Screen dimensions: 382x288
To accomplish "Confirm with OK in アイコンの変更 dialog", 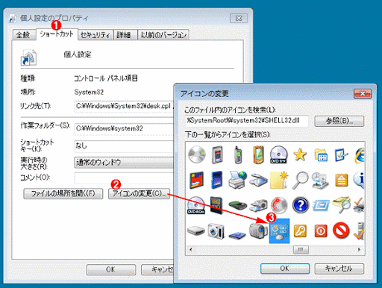I will pyautogui.click(x=285, y=269).
